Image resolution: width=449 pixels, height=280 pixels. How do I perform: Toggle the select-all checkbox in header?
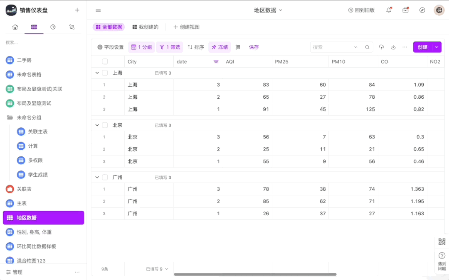click(x=105, y=62)
